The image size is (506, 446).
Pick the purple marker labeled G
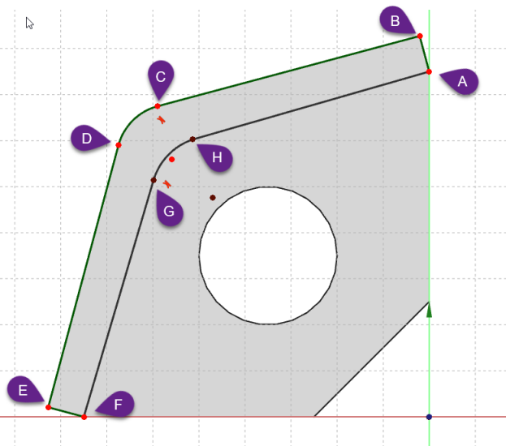point(169,212)
